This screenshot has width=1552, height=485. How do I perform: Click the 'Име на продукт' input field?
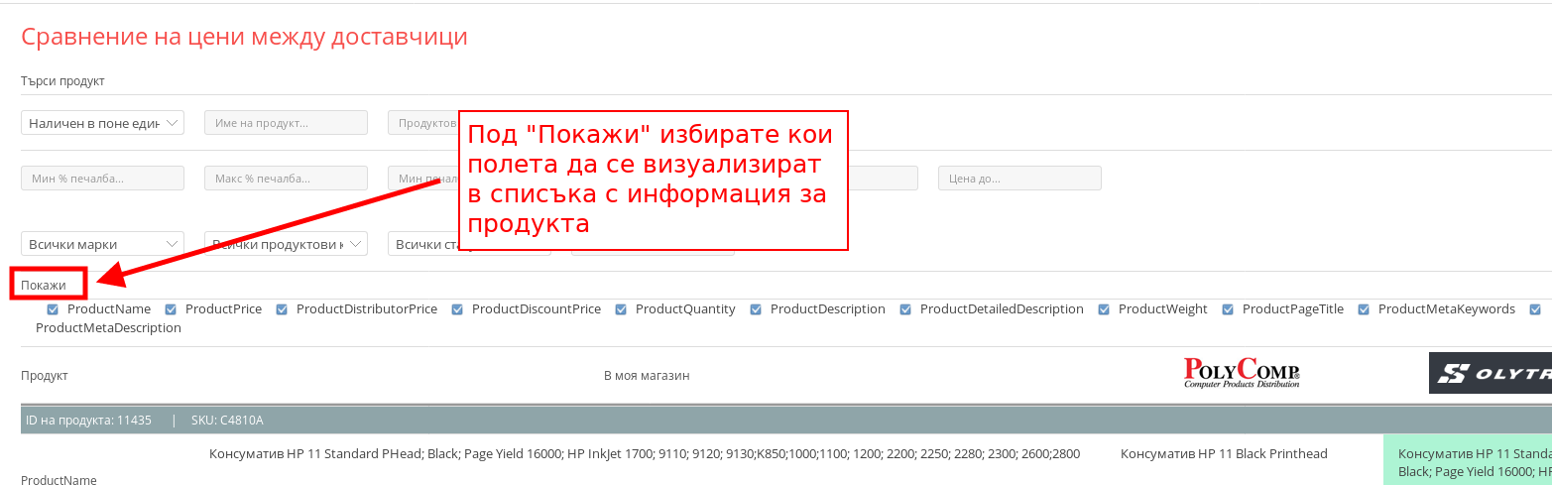[x=286, y=122]
